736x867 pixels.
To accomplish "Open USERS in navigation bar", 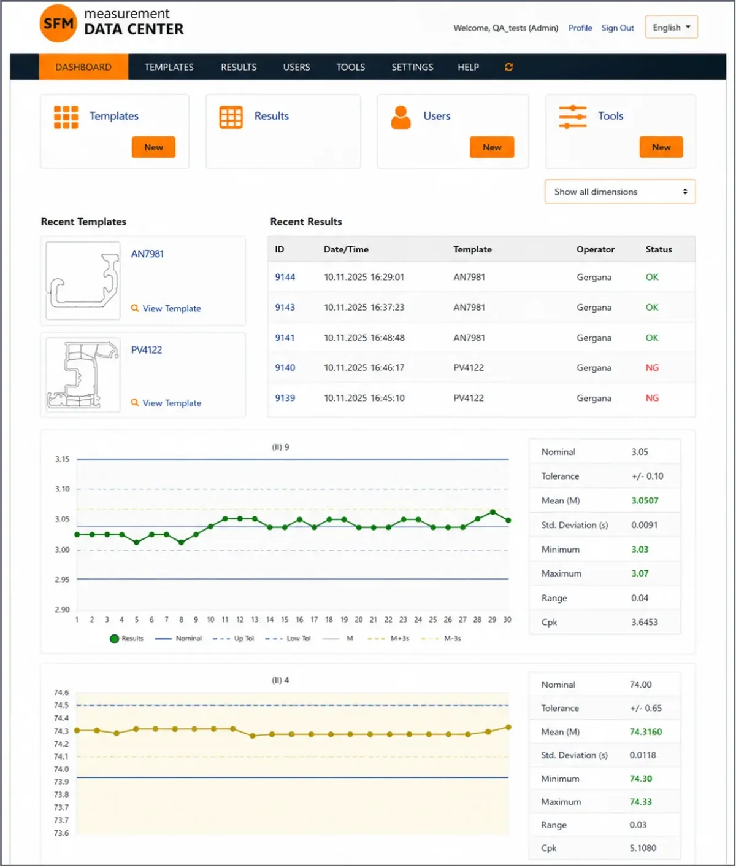I will coord(296,67).
